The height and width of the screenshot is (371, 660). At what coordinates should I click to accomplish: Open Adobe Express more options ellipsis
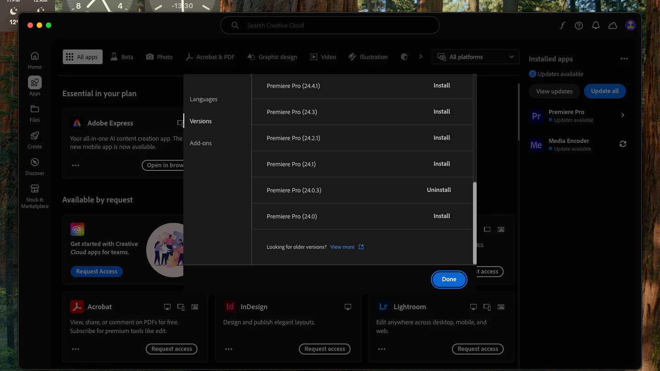76,165
